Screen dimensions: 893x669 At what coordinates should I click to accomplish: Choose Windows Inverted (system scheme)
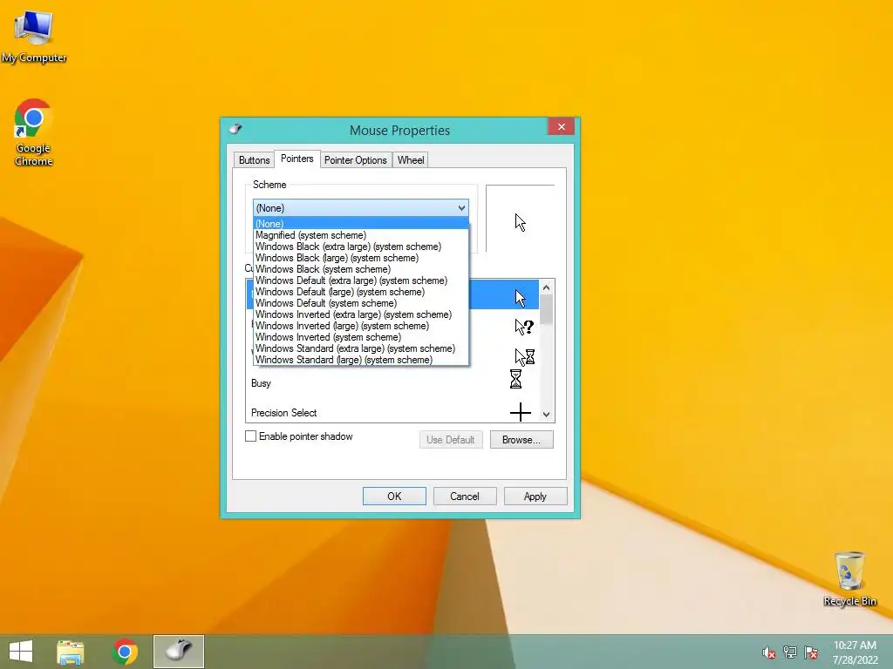360,337
